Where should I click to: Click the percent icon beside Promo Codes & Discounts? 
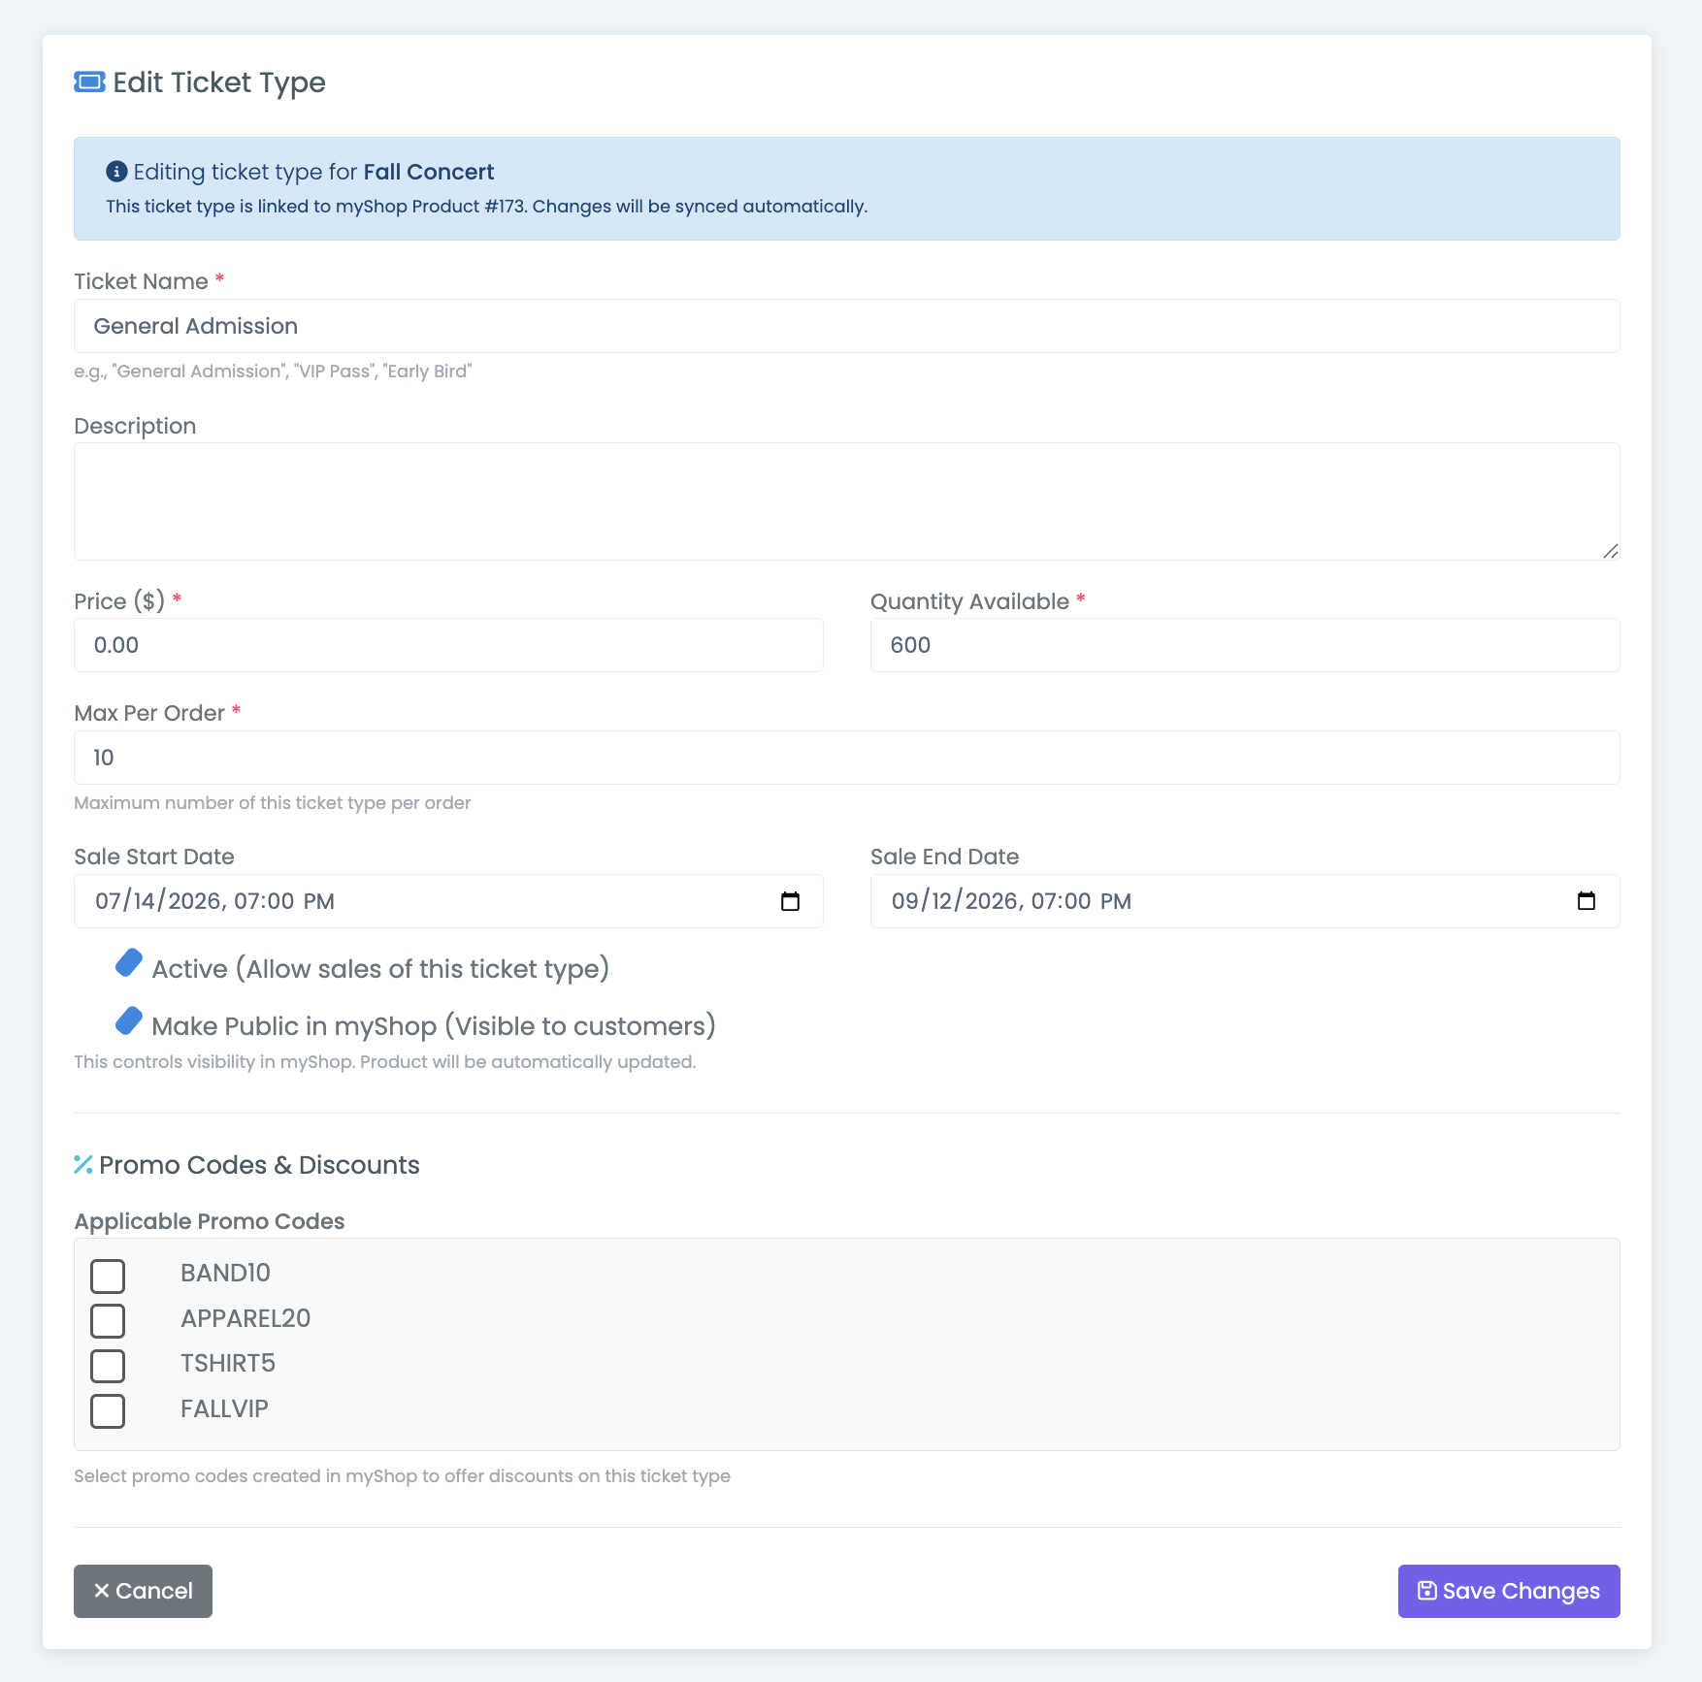pos(83,1165)
